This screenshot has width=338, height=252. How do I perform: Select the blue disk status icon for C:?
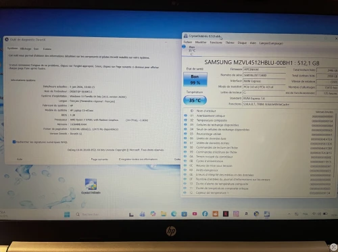pyautogui.click(x=184, y=47)
